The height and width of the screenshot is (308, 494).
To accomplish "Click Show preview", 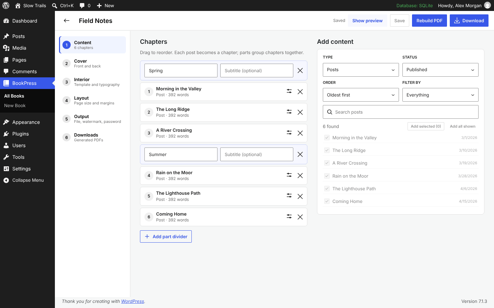I will coord(367,21).
